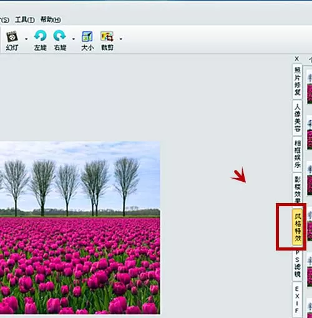Click the tulip field photo
Screen dimensions: 312x318
click(80, 227)
